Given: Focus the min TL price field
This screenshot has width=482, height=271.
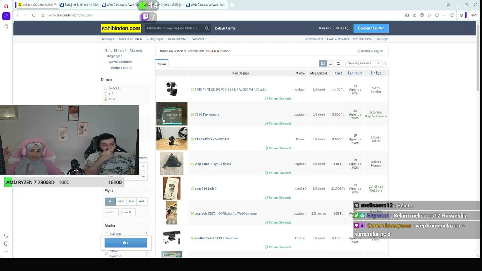Looking at the screenshot, I should click(x=111, y=212).
